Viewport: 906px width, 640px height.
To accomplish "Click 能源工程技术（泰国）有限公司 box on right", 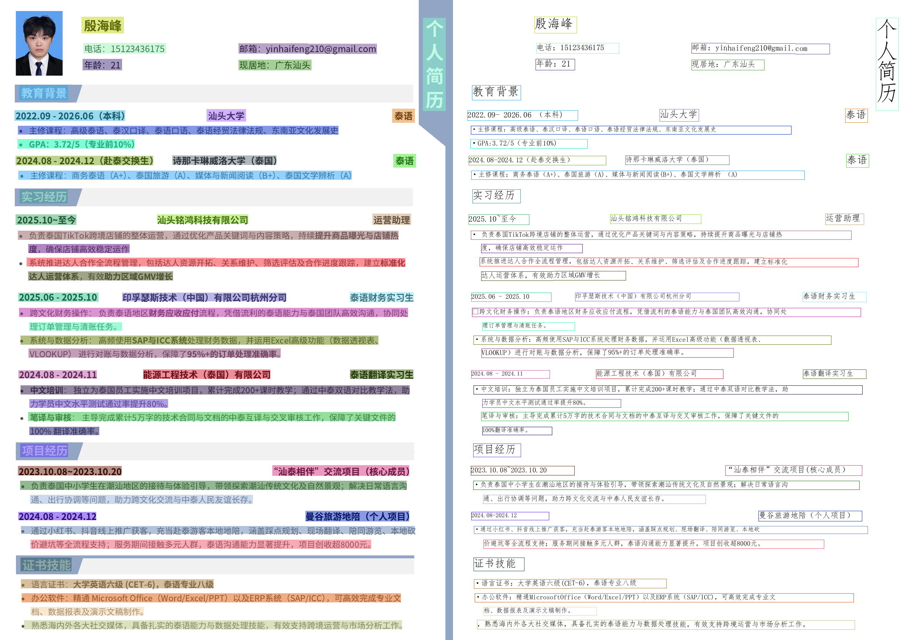I will [659, 374].
